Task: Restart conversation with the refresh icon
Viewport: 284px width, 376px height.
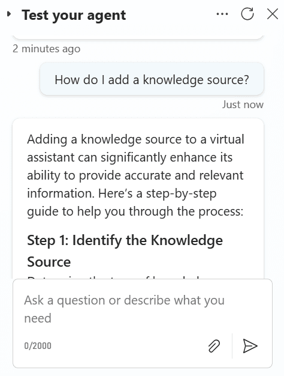Action: click(247, 14)
